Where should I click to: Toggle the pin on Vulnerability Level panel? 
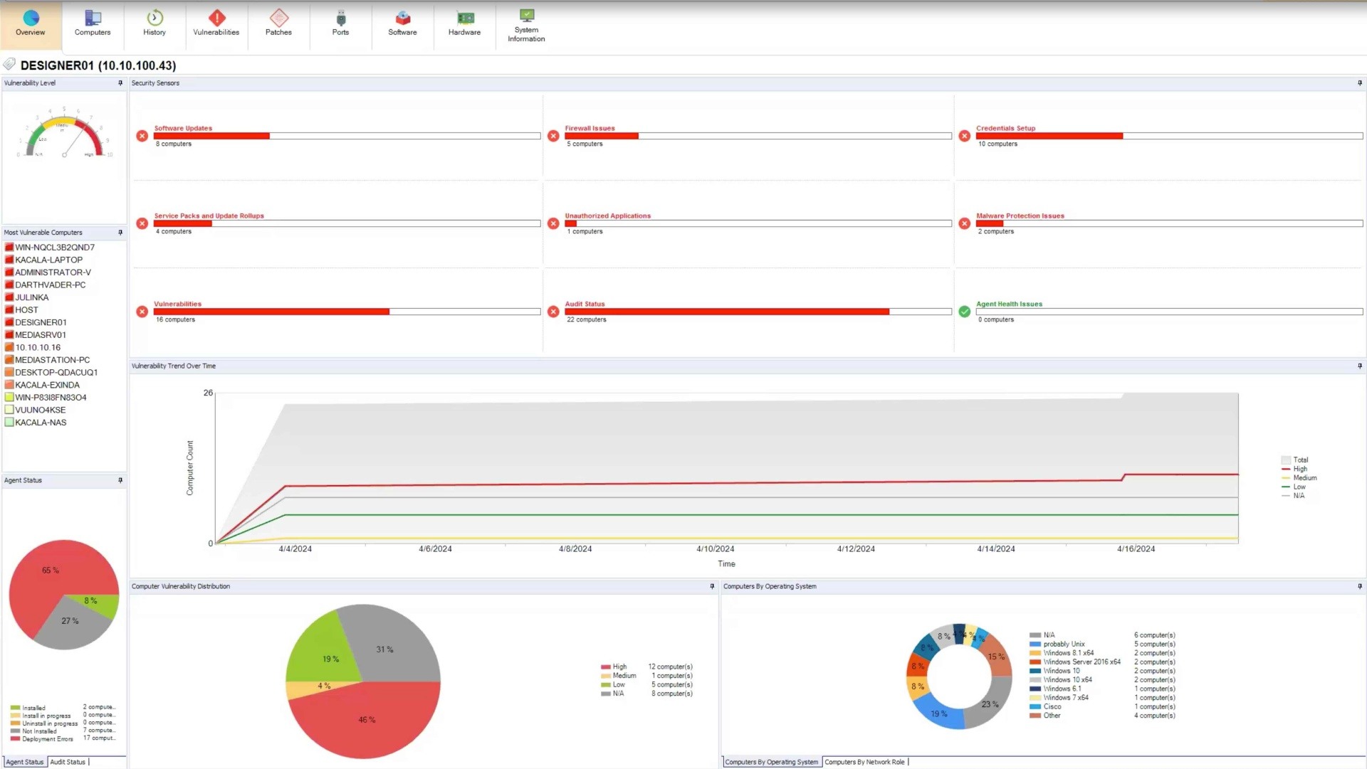tap(120, 83)
